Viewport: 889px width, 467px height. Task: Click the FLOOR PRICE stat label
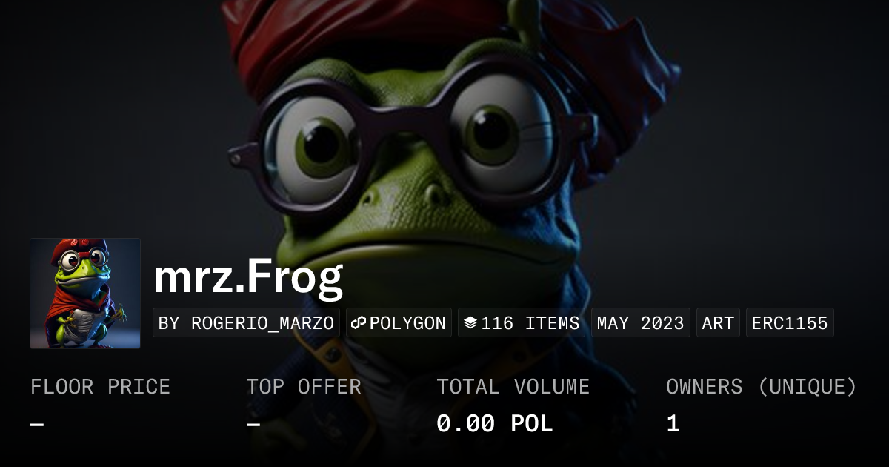100,387
